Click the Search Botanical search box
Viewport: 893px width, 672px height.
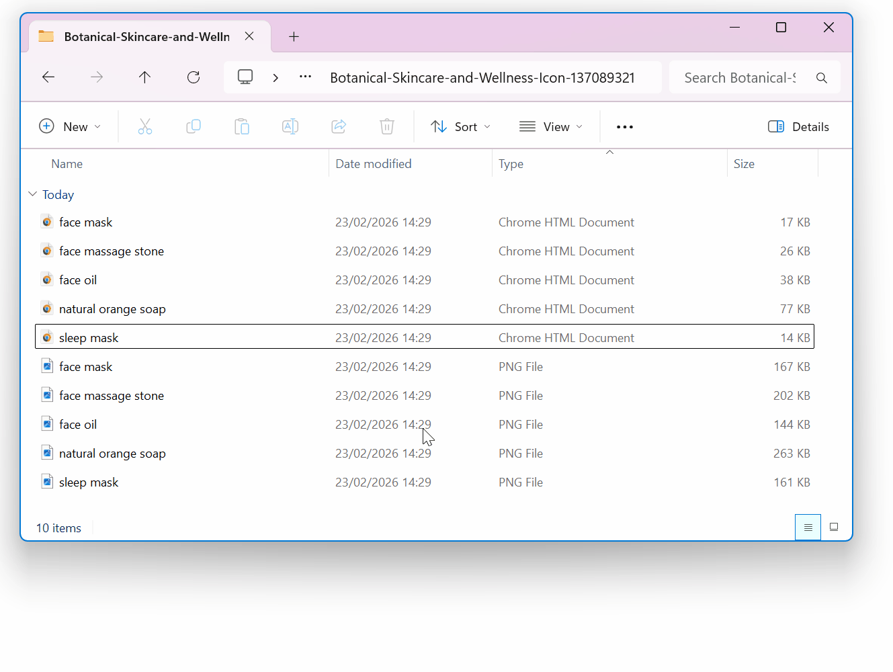pyautogui.click(x=740, y=78)
